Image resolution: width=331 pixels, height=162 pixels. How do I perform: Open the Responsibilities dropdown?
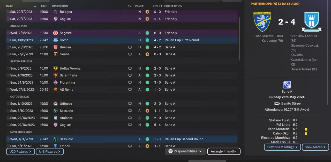point(185,151)
